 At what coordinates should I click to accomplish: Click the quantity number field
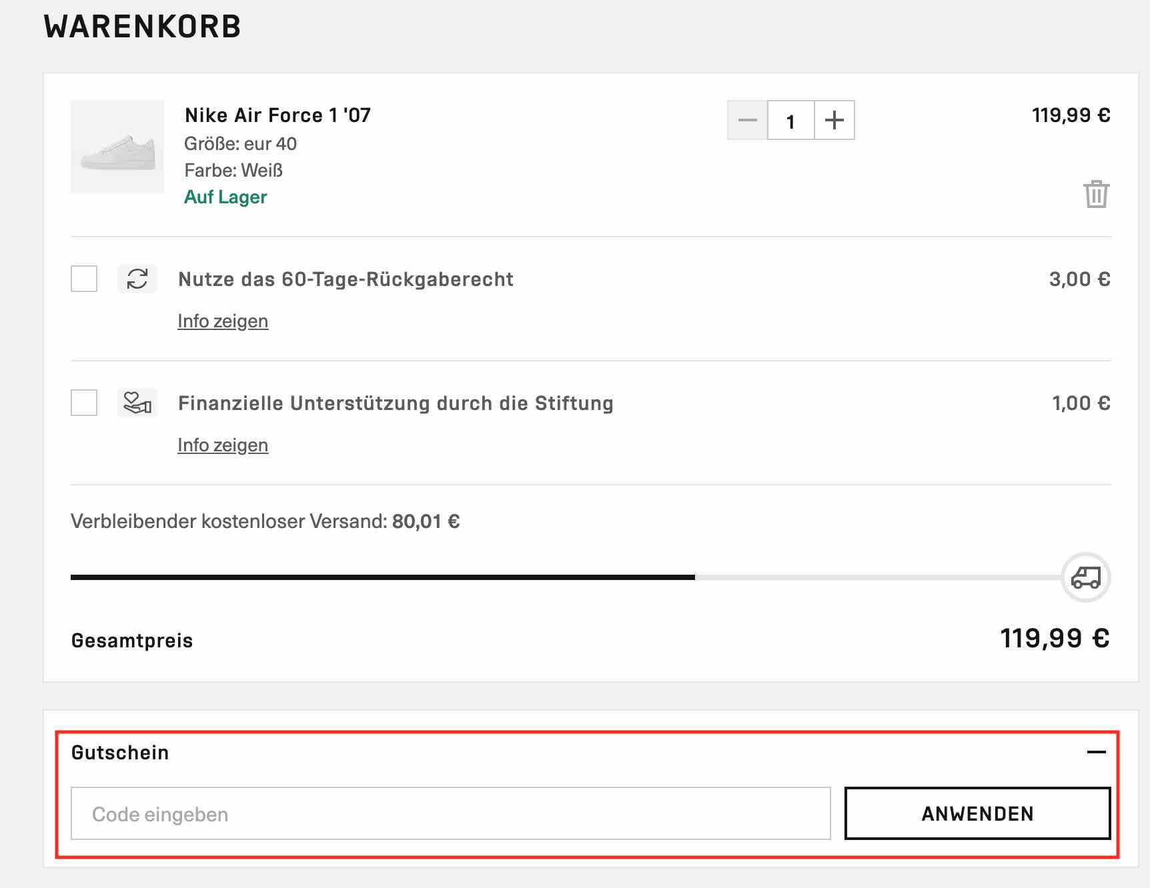pos(790,121)
